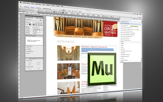Open font size dropdown in Text panel
Screen dimensions: 163x102
[34, 23]
